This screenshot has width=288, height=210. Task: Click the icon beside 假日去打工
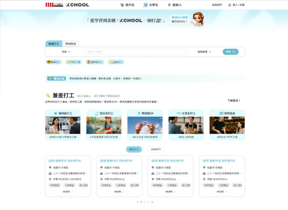(x=97, y=113)
